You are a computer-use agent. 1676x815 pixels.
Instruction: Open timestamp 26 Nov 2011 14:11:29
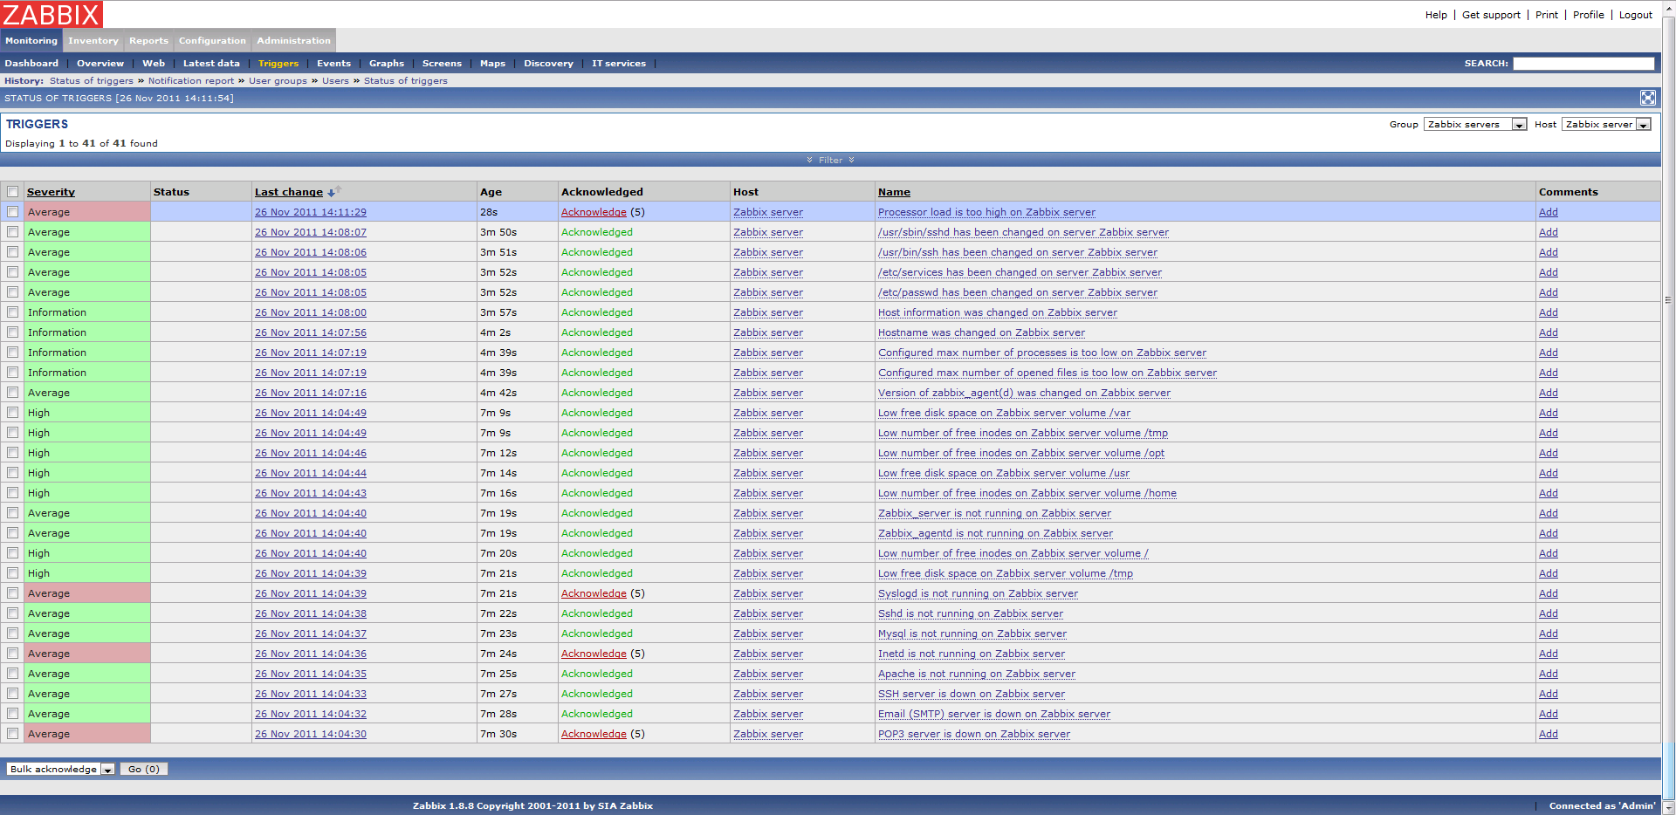311,212
